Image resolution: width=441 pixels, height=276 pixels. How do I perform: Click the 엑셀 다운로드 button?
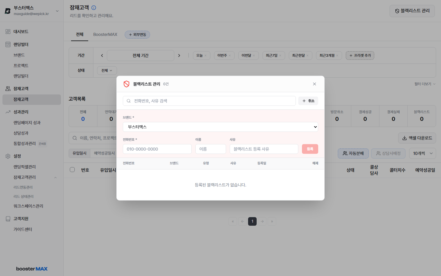click(x=417, y=138)
